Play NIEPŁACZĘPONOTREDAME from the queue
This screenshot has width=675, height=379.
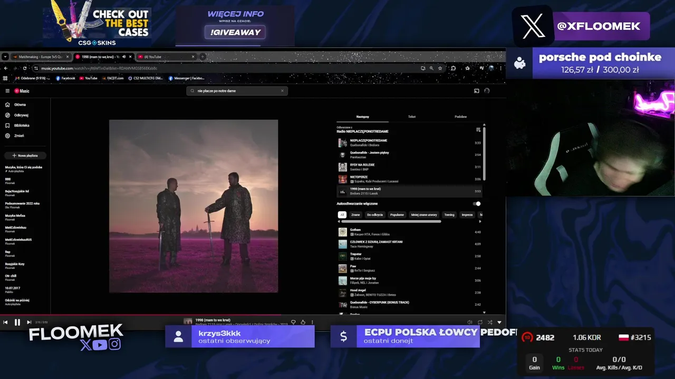click(409, 143)
